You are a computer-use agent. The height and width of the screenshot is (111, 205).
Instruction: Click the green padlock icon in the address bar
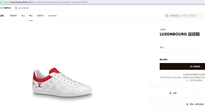pyautogui.click(x=1, y=2)
